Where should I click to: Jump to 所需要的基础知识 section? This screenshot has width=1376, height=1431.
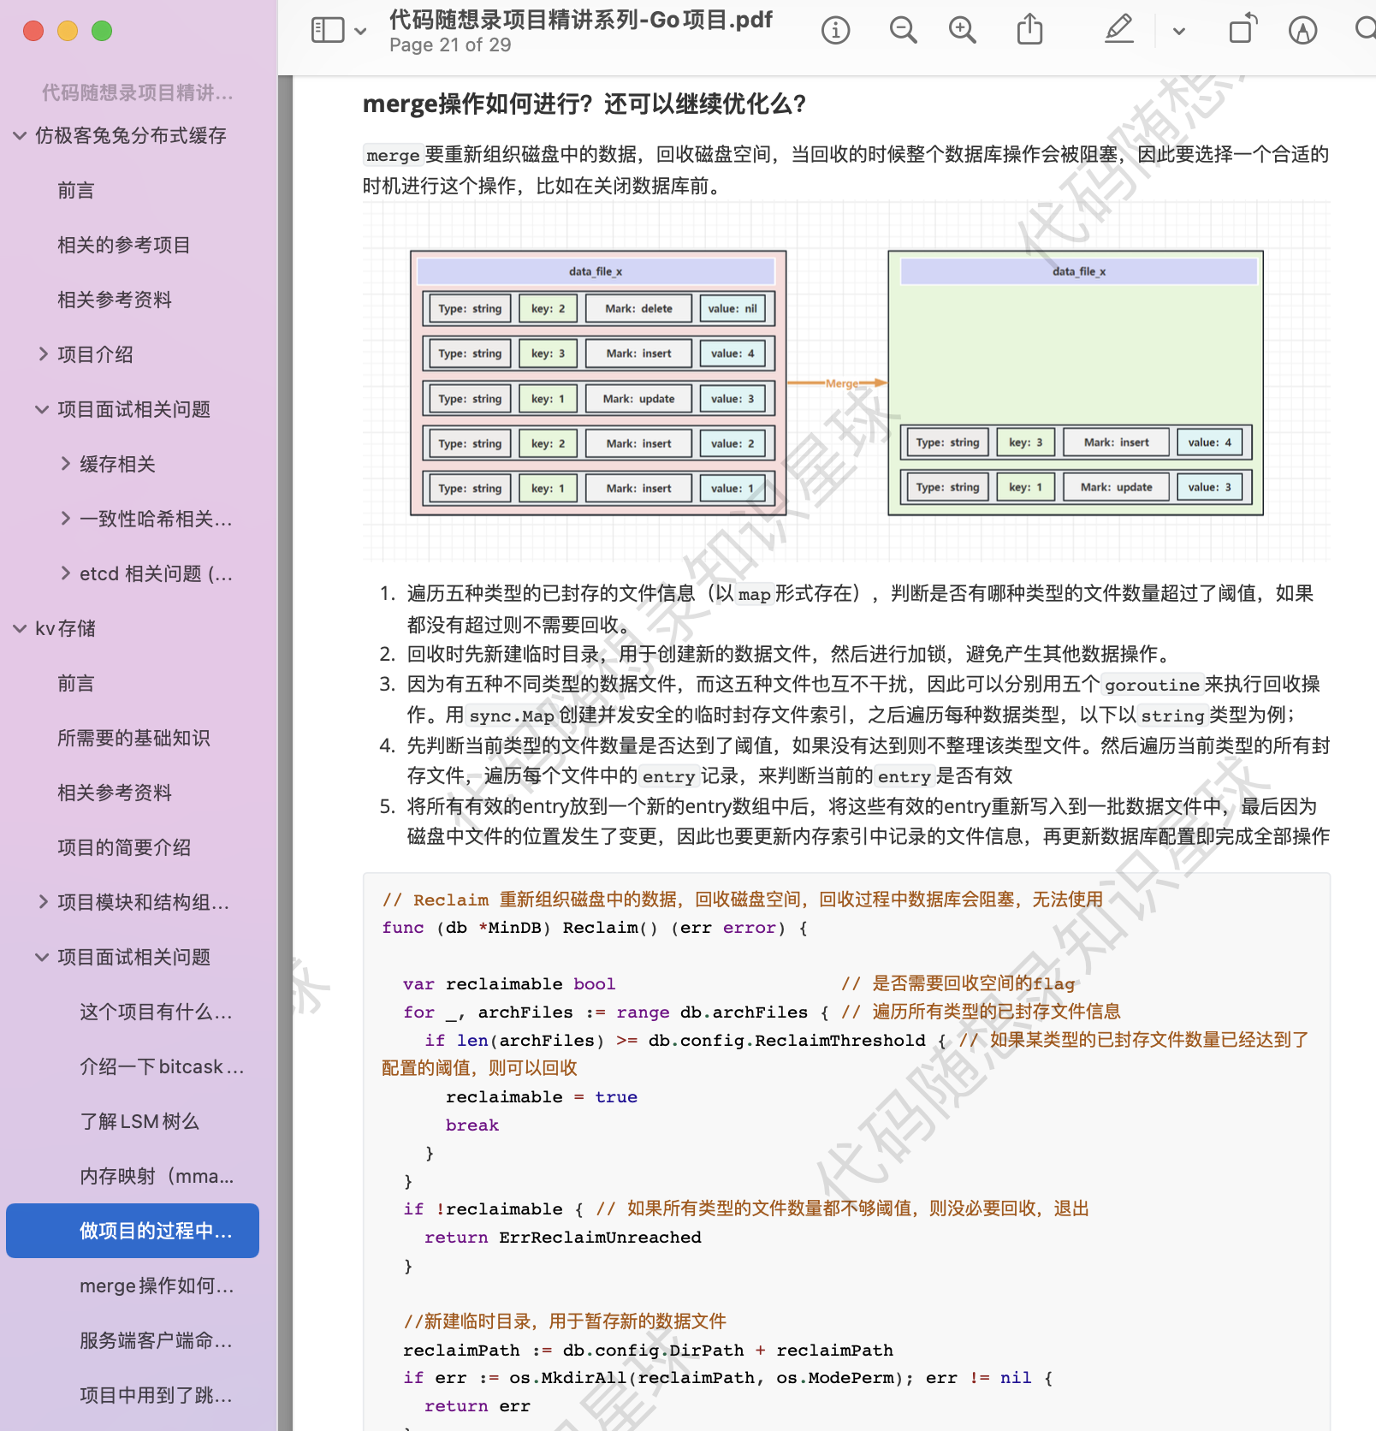click(x=133, y=738)
